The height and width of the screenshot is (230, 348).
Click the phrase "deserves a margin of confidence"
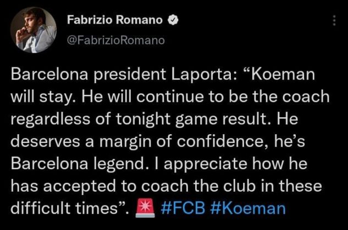pyautogui.click(x=136, y=141)
